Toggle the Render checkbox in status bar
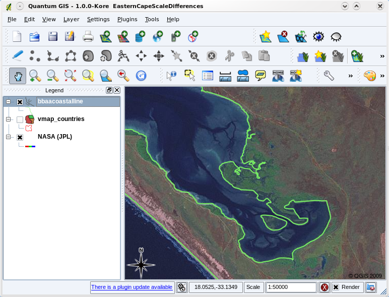This screenshot has height=297, width=389. tap(336, 287)
